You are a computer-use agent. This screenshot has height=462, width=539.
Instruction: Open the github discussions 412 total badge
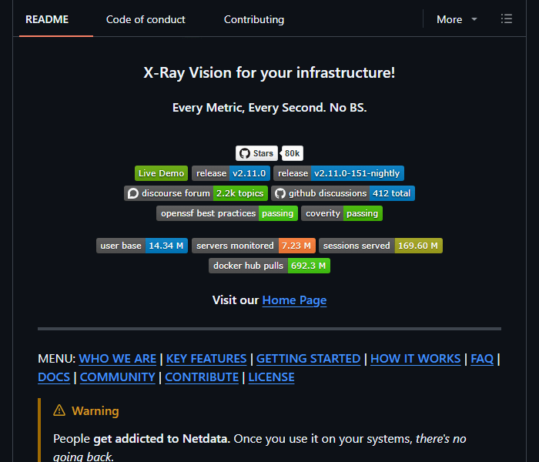(x=343, y=193)
